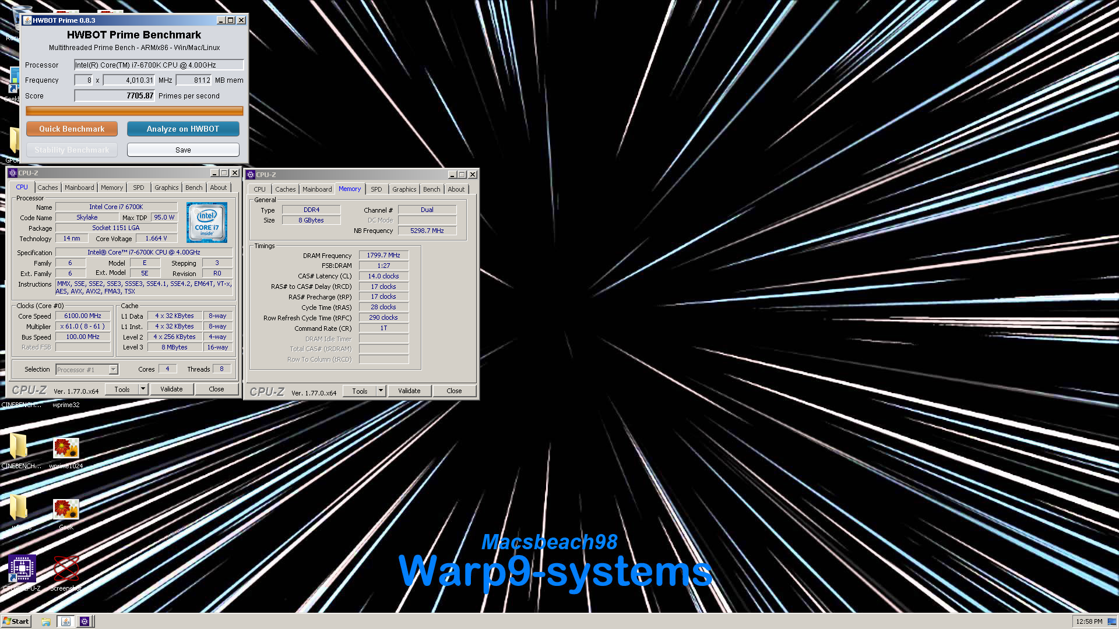This screenshot has height=629, width=1119.
Task: Click Close button in right CPU-Z window
Action: coord(454,391)
